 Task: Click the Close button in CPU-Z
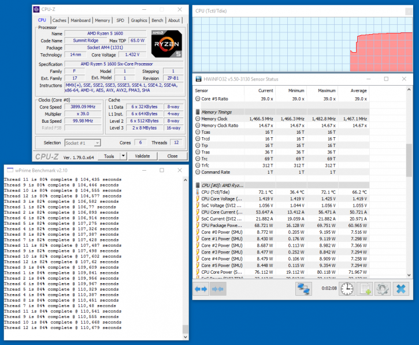(x=172, y=156)
